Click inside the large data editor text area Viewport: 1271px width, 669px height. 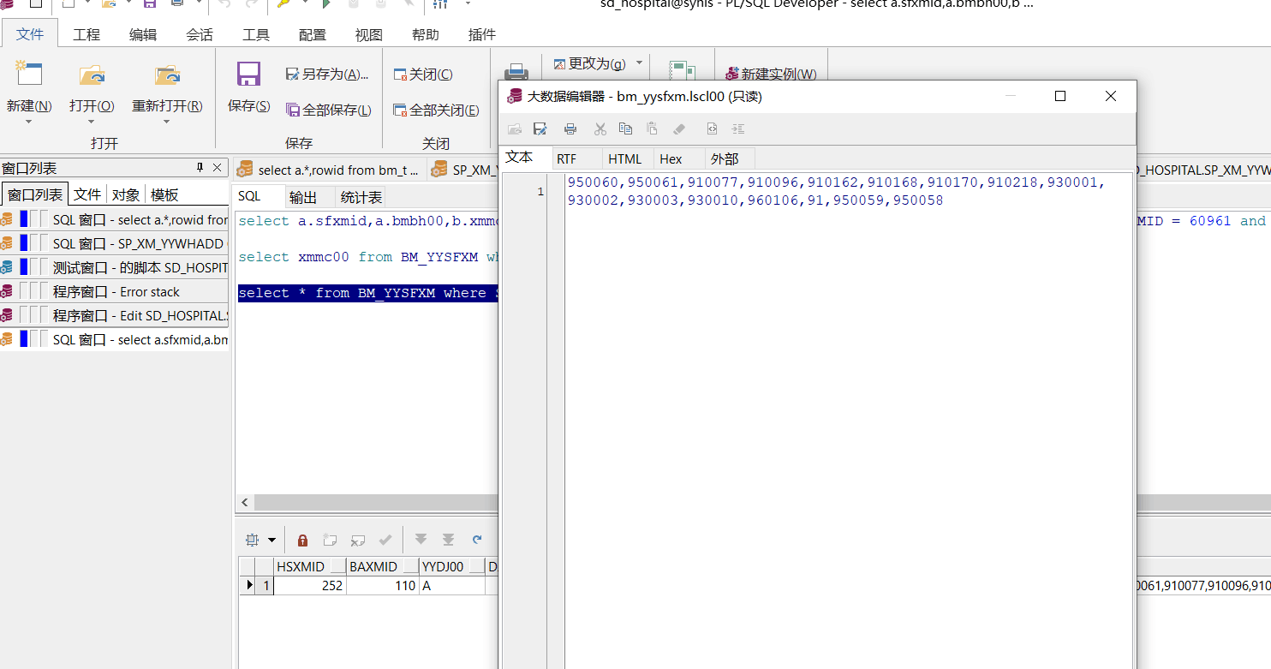(x=848, y=420)
